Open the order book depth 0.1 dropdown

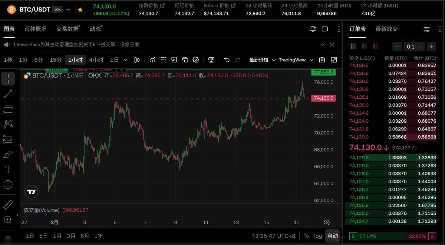point(414,47)
